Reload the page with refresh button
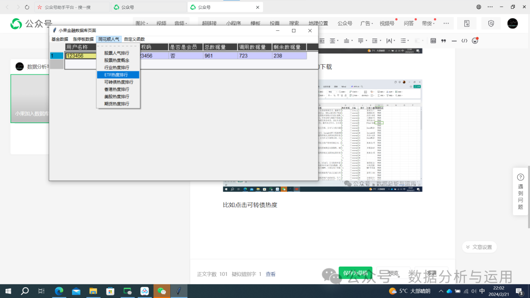Screen dimensions: 530x298 [27, 7]
